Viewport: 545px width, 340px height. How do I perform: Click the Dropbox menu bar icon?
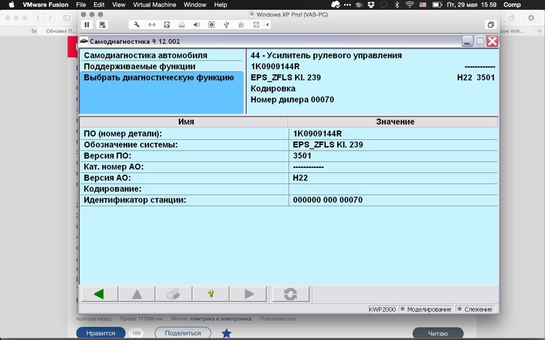(x=371, y=5)
